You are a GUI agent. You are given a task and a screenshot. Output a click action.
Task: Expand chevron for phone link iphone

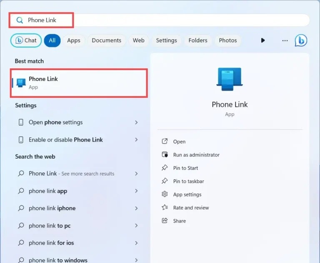point(136,208)
